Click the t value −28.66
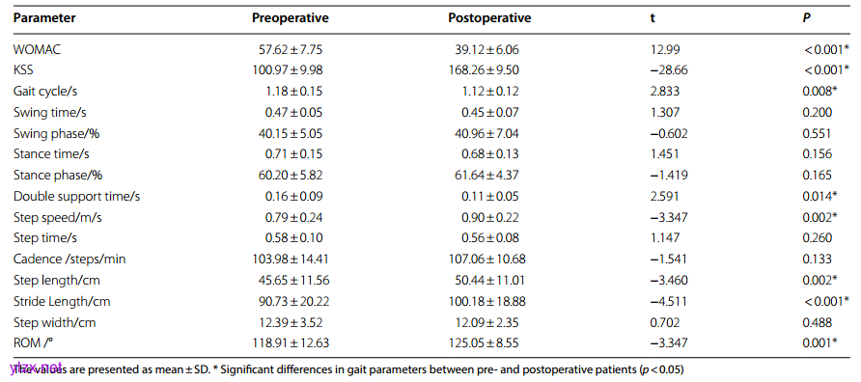Image resolution: width=861 pixels, height=382 pixels. pos(668,70)
